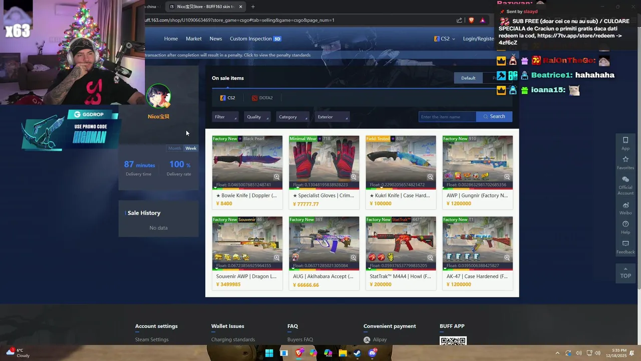
Task: Expand the Category dropdown
Action: tap(292, 117)
